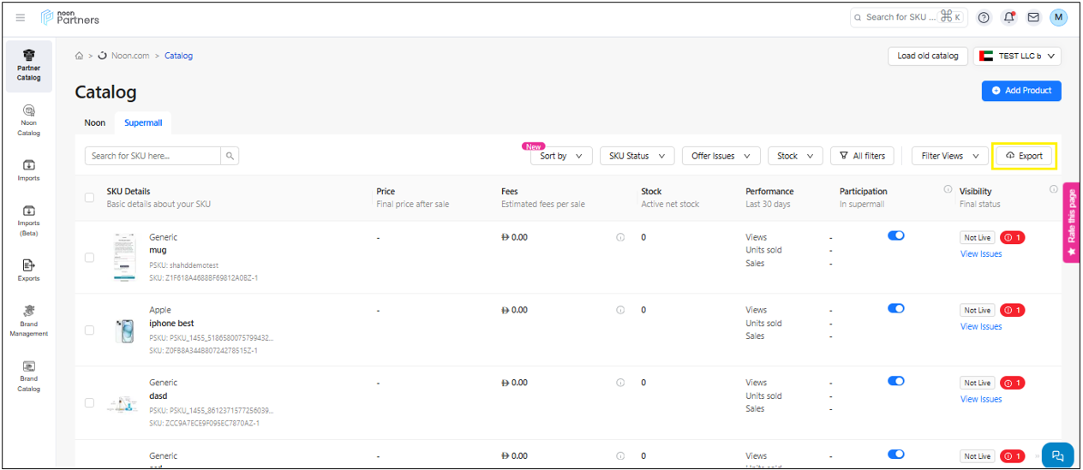1083x470 pixels.
Task: Select the Supermall tab
Action: pyautogui.click(x=143, y=122)
